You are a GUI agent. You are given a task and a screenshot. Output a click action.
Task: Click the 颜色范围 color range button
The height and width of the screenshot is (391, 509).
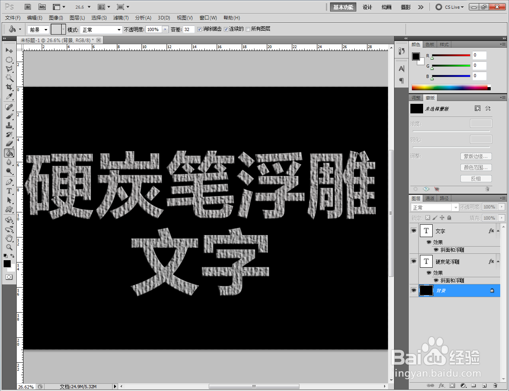pyautogui.click(x=476, y=167)
